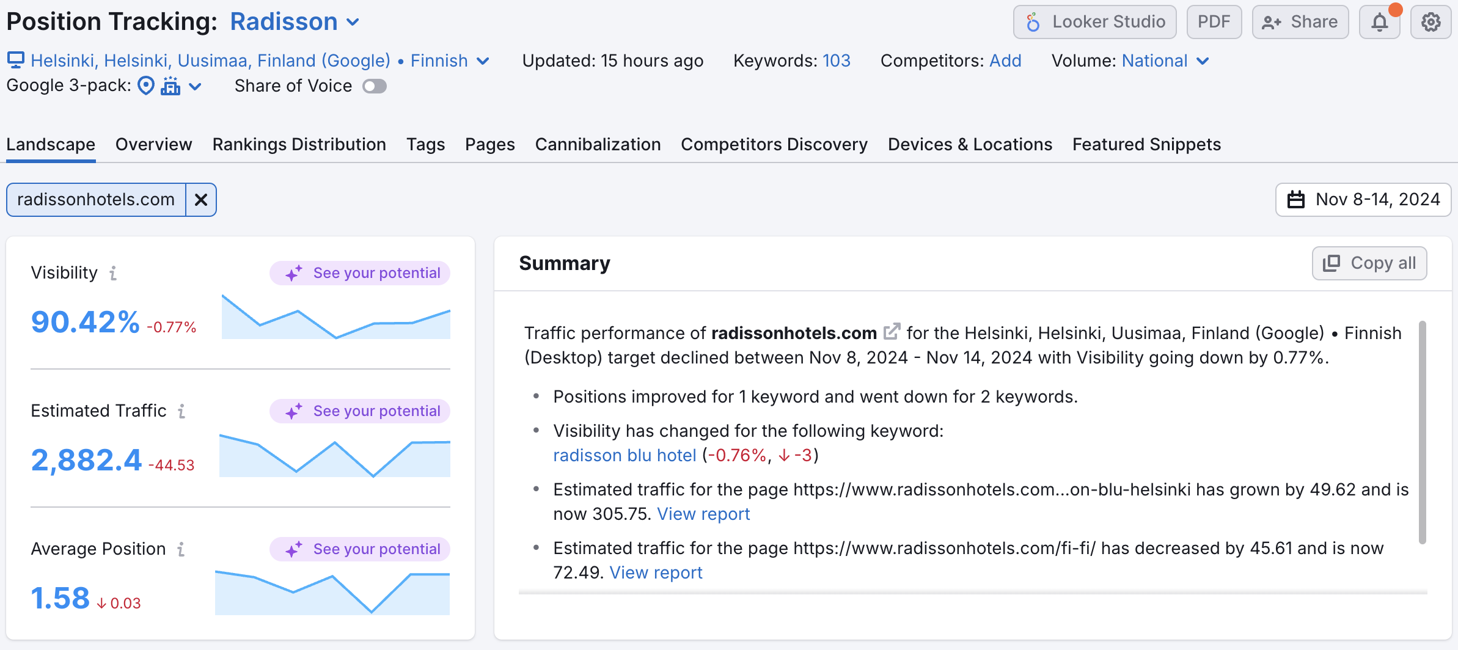Toggle the Share of Voice switch
The image size is (1458, 650).
375,86
